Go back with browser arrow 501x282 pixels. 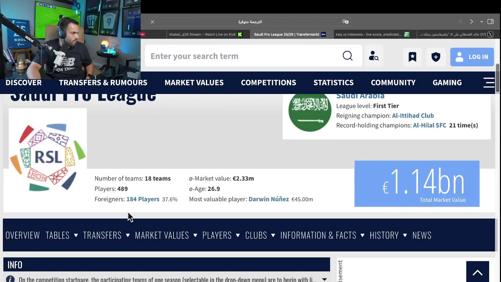tap(460, 22)
